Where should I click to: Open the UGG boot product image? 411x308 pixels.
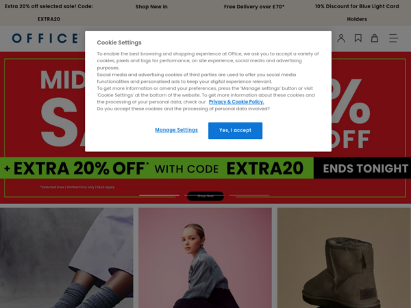click(x=344, y=258)
